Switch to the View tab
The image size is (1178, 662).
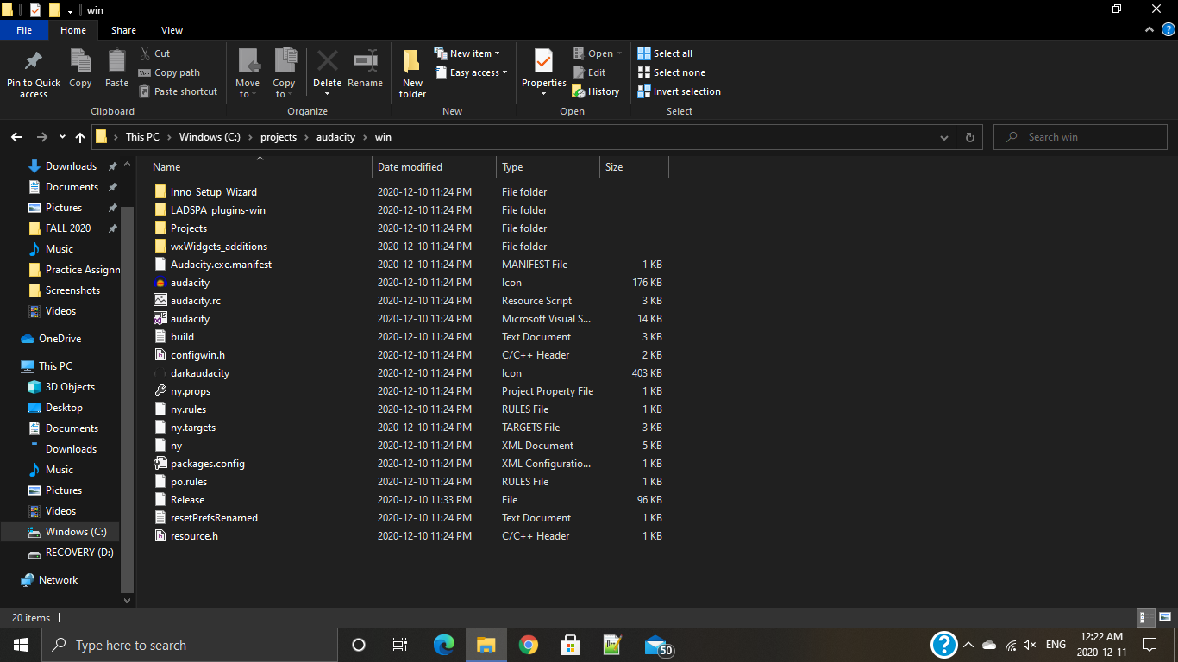click(x=172, y=30)
